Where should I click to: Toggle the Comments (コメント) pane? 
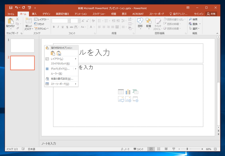pyautogui.click(x=138, y=149)
